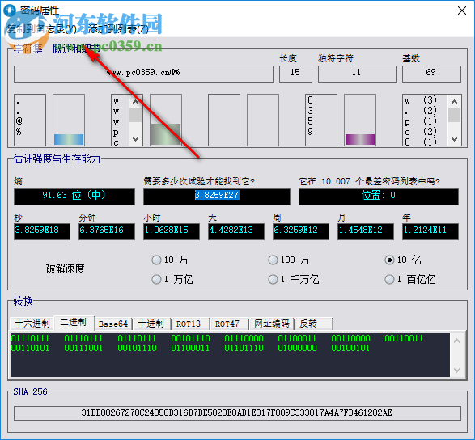Image resolution: width=475 pixels, height=440 pixels.
Task: Click the password field www.pc0359.cn@%
Action: tap(143, 74)
